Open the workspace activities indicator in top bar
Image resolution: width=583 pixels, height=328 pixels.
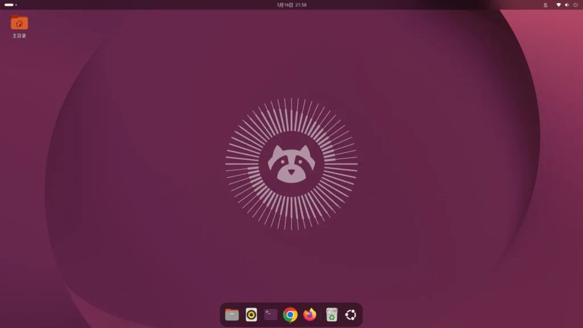click(11, 5)
